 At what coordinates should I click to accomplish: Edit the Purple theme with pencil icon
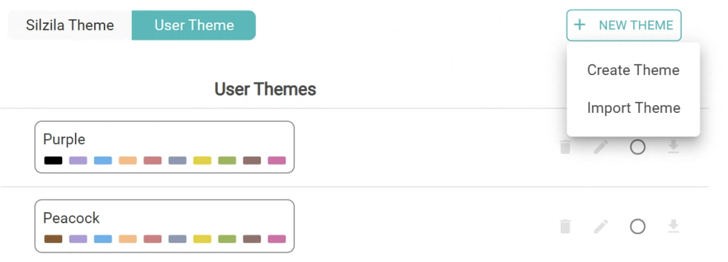coord(601,147)
